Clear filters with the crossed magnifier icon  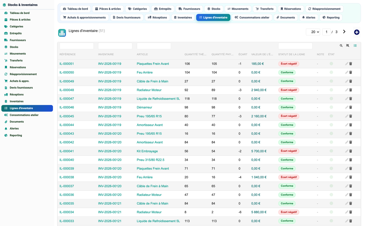pyautogui.click(x=348, y=46)
